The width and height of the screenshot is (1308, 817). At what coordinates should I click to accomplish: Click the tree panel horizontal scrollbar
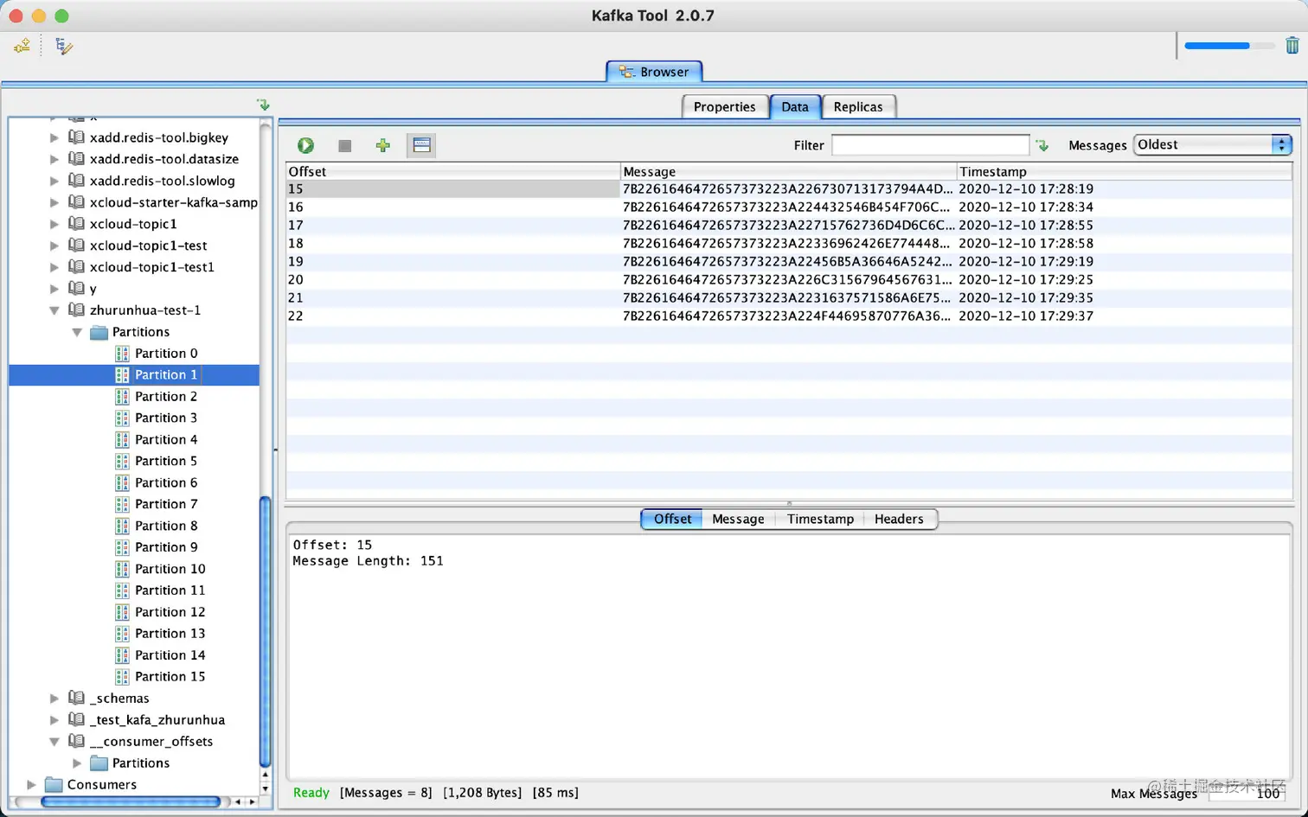(130, 801)
